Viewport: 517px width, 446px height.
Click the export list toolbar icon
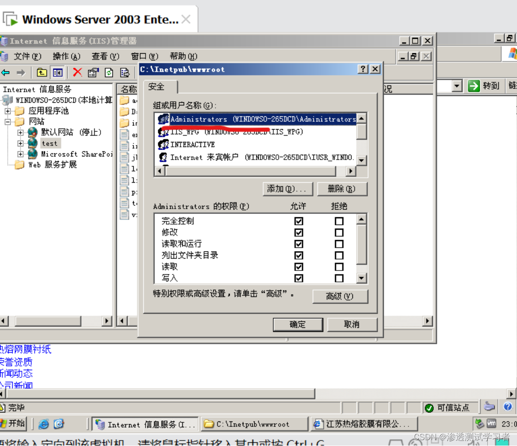click(x=125, y=73)
